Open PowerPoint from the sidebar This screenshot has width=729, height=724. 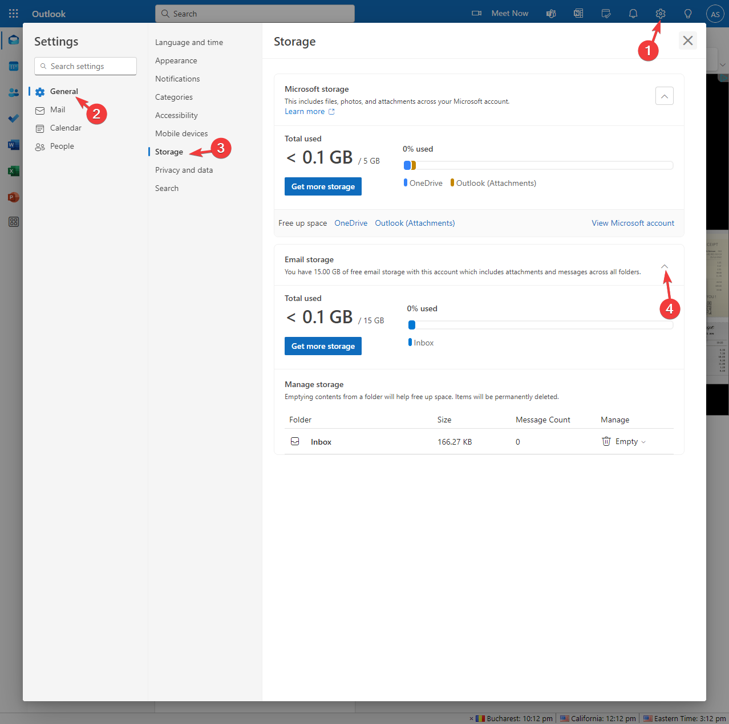(x=13, y=197)
